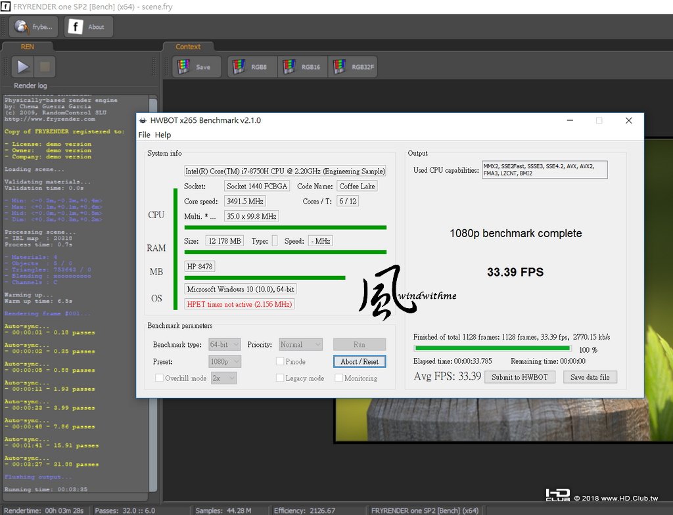The width and height of the screenshot is (673, 515).
Task: Click the Elapsed time 00:00:33.785 text
Action: coord(453,361)
